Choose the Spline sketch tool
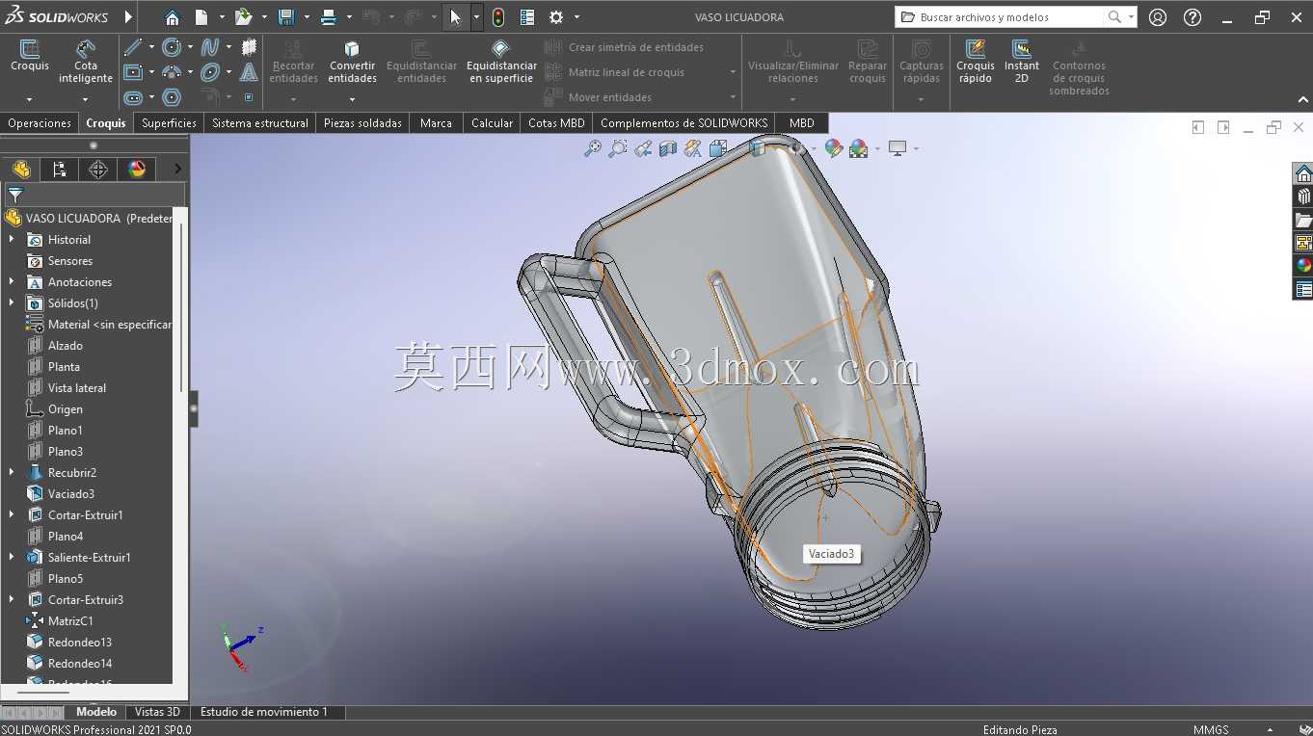 210,47
